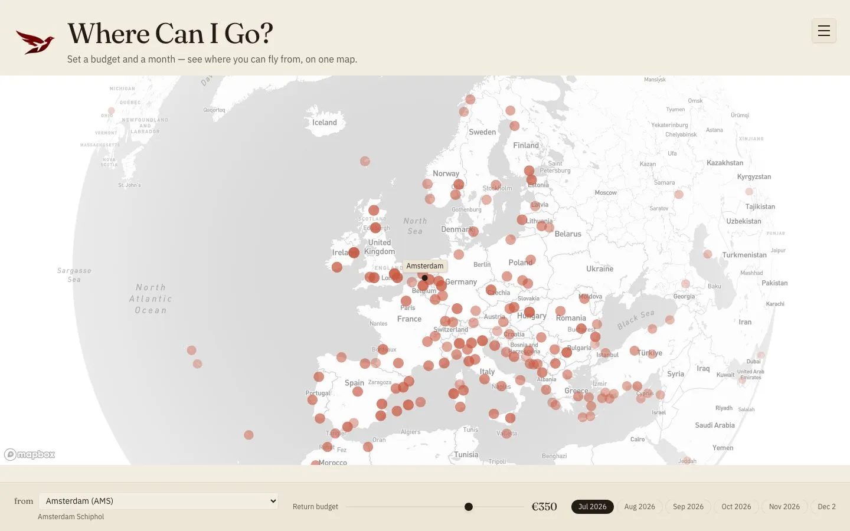Click the Black Sea label

(636, 320)
